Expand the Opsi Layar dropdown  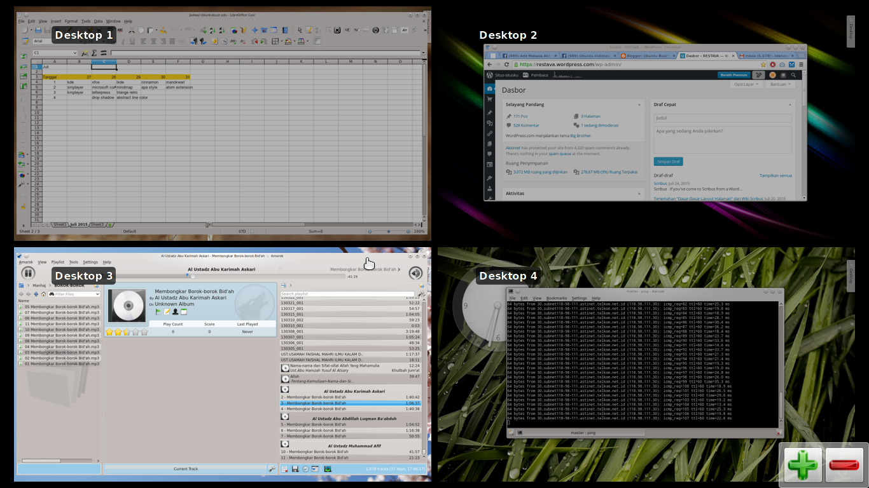tap(746, 84)
